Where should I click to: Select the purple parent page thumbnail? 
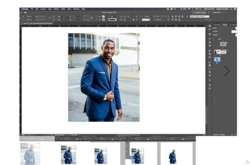click(x=223, y=44)
